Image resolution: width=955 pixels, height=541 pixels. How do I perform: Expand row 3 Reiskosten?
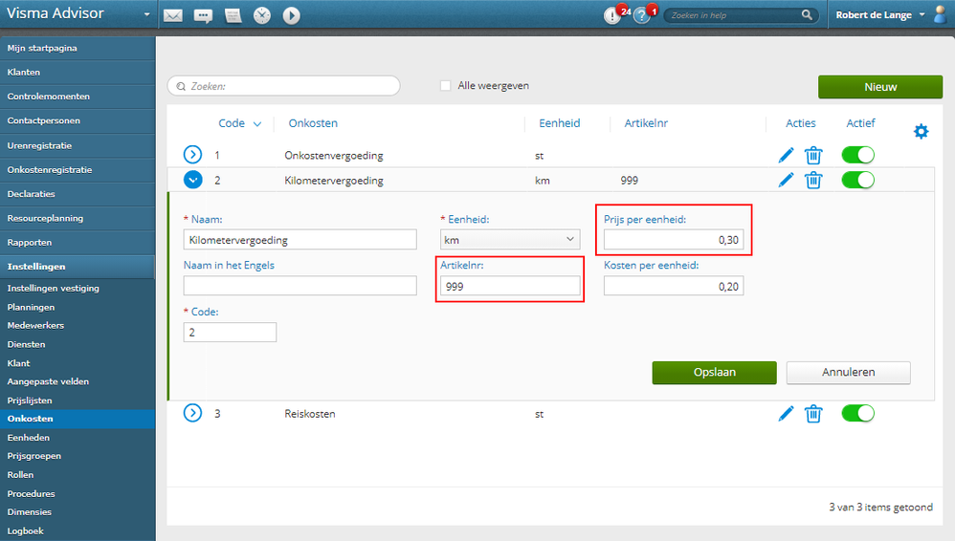192,413
